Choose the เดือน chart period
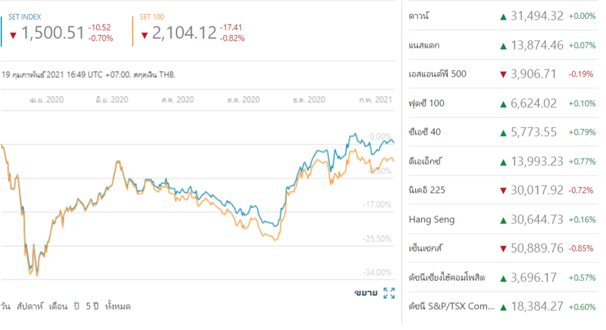 (58, 307)
